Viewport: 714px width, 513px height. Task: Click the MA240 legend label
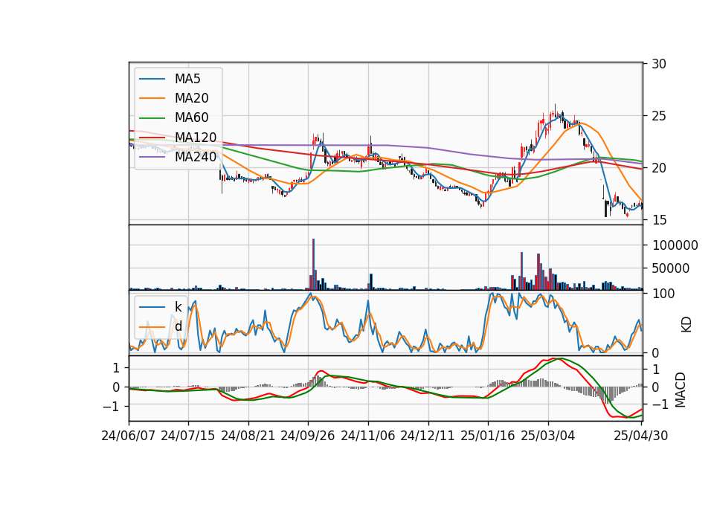[x=196, y=157]
